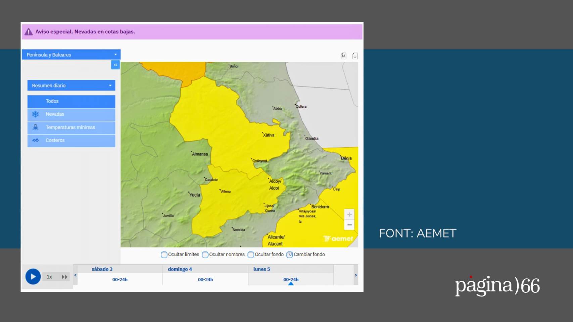
Task: Open the Península y Baleares dropdown
Action: pyautogui.click(x=71, y=55)
